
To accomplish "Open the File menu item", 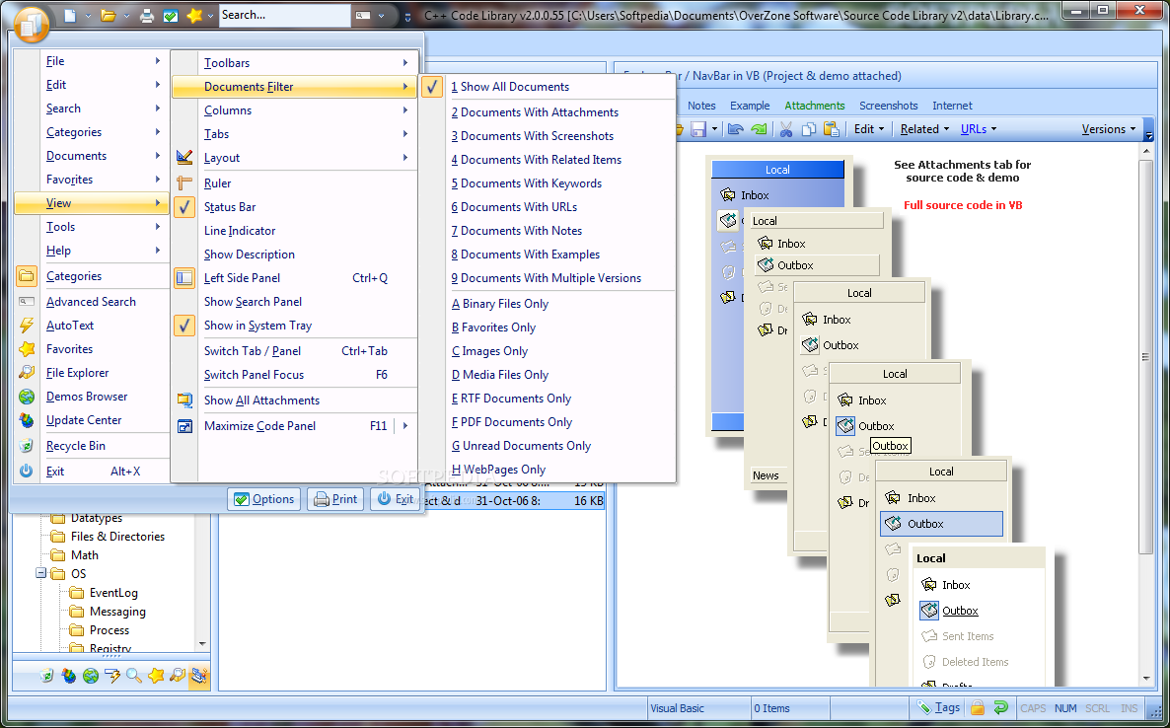I will [92, 61].
